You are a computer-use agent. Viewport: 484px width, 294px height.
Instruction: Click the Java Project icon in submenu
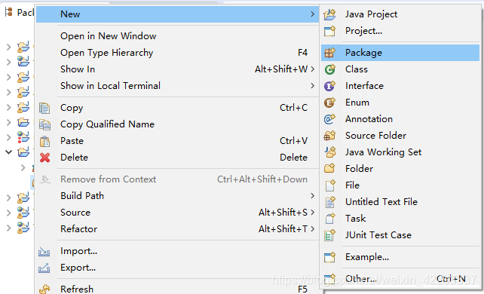(329, 14)
